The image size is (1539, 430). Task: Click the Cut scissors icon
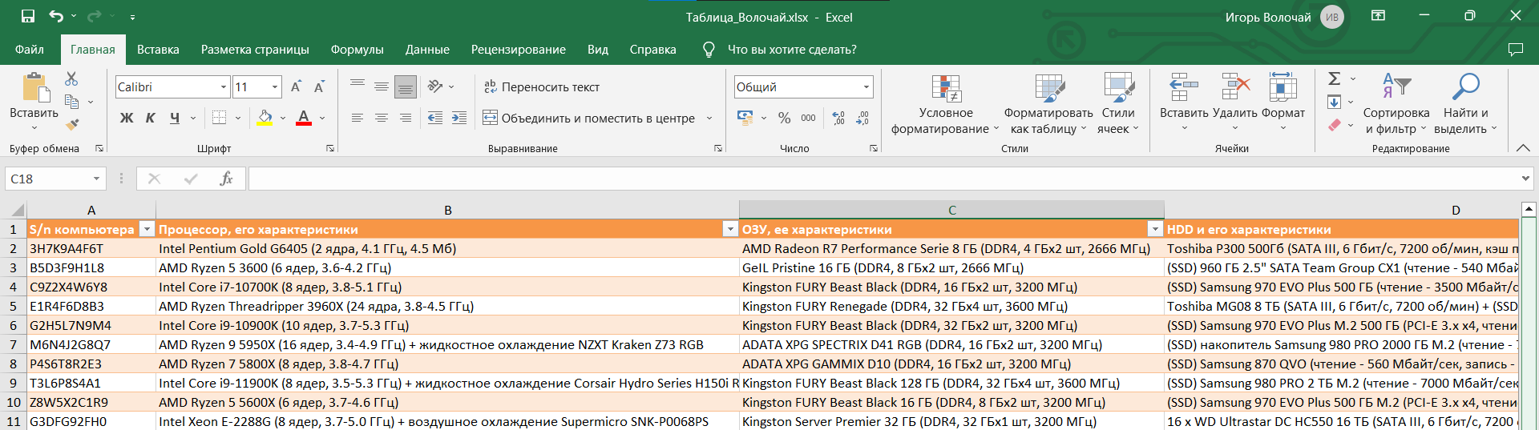[x=71, y=78]
